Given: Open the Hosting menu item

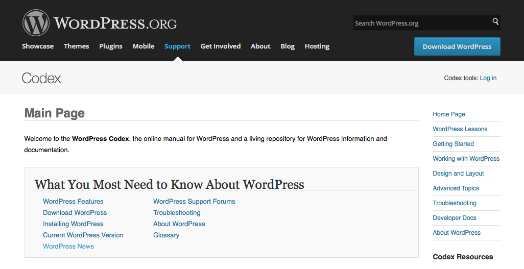Looking at the screenshot, I should click(x=317, y=46).
